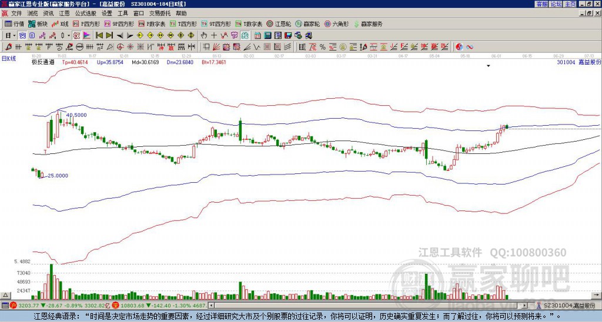Open the 江恩 menu
The width and height of the screenshot is (602, 322).
pyautogui.click(x=64, y=14)
